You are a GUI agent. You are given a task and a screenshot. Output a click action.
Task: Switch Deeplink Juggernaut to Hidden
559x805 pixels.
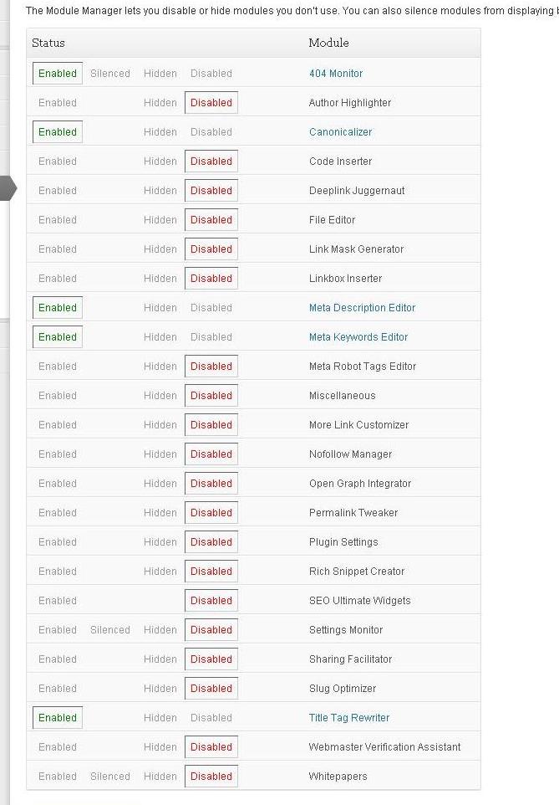(160, 191)
